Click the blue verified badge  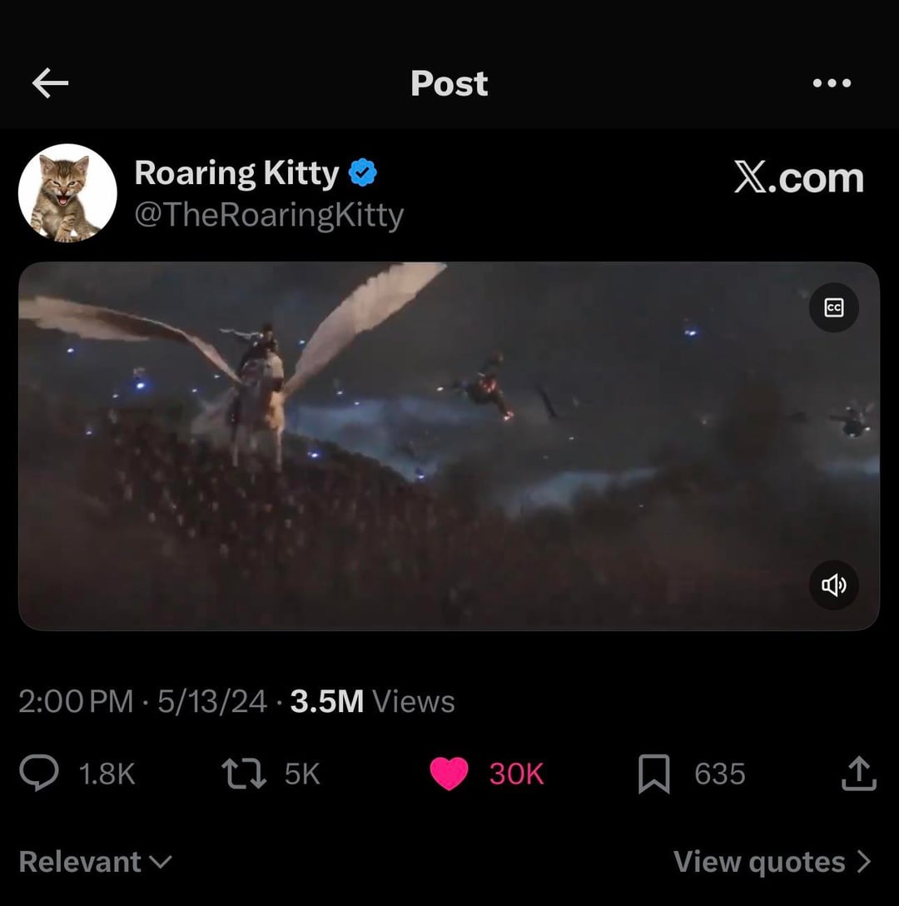363,172
